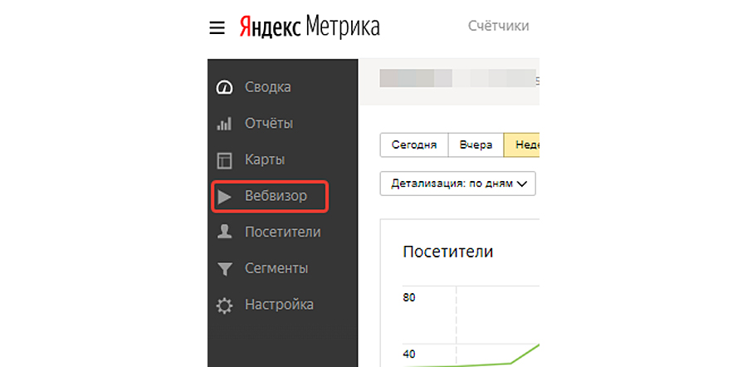Click the Сводка gauge icon

click(224, 87)
